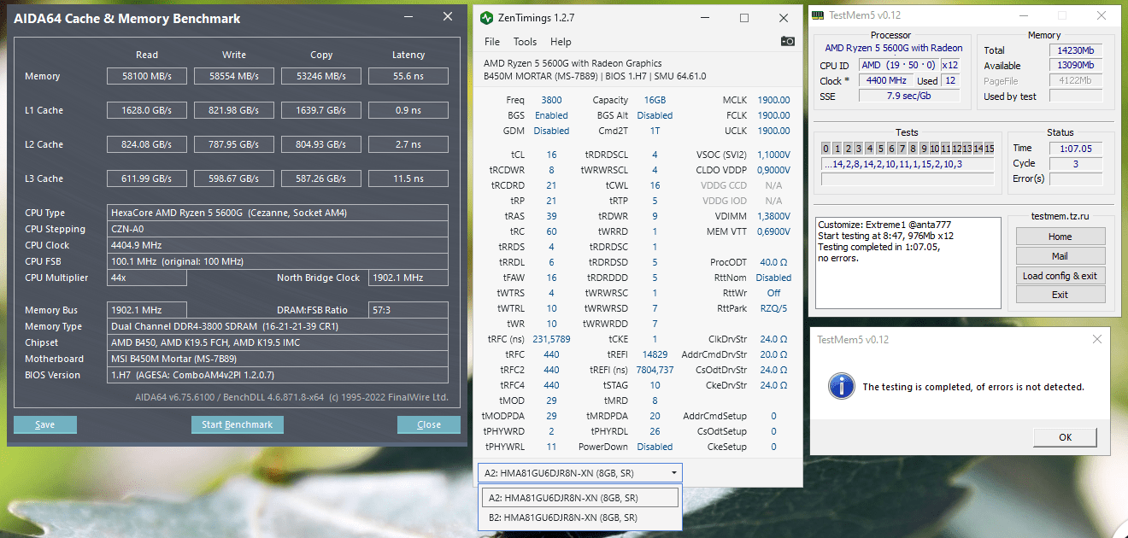Click test number 7 box in TestMem5

(x=901, y=149)
